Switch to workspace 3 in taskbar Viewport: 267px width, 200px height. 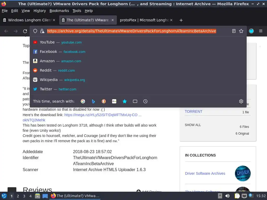24,196
